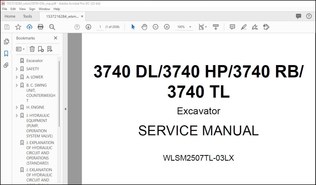Collapse the navigation pane arrow
The image size is (316, 185).
click(x=65, y=109)
